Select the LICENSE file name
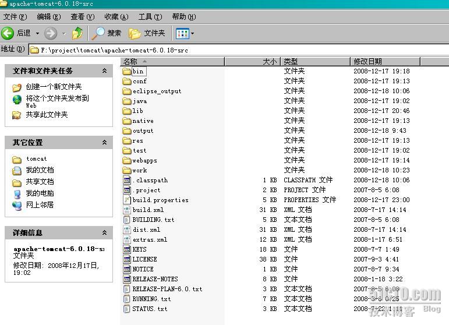The height and width of the screenshot is (325, 449). point(144,259)
